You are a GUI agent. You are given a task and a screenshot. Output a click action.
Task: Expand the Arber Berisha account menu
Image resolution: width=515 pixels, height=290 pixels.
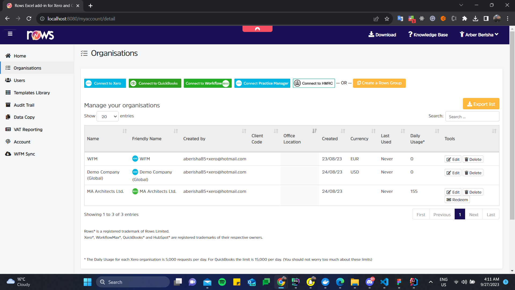coord(479,34)
